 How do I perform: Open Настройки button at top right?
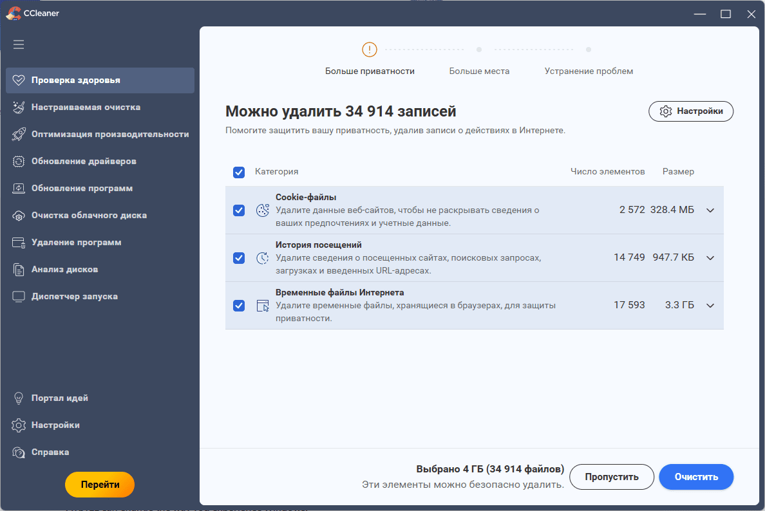pyautogui.click(x=691, y=111)
